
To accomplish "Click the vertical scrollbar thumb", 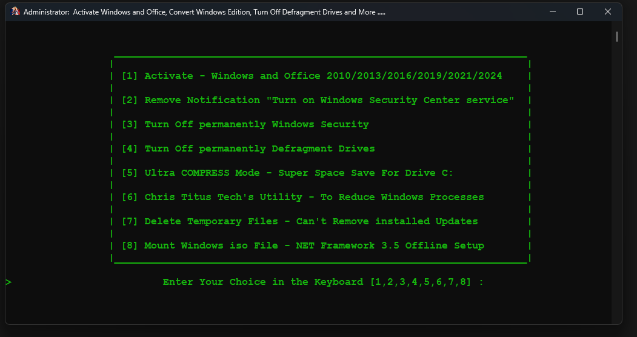I will (x=616, y=36).
